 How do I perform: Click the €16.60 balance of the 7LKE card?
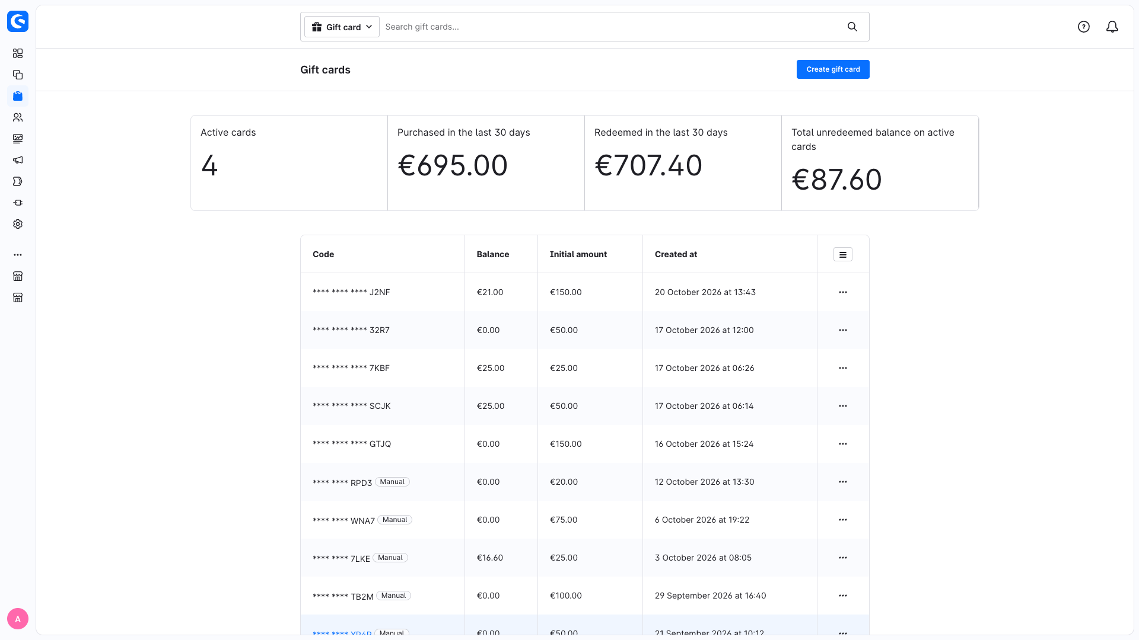coord(490,558)
